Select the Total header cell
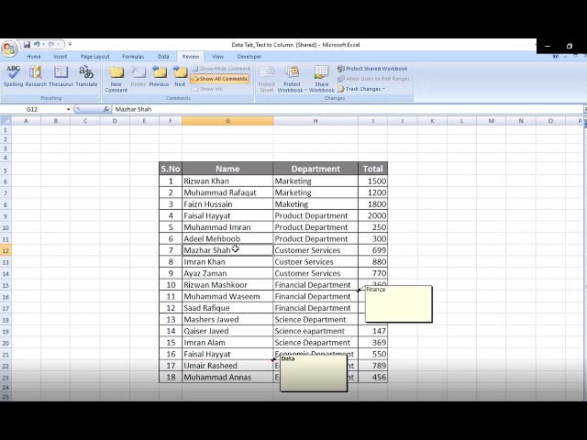The width and height of the screenshot is (587, 440). tap(373, 169)
